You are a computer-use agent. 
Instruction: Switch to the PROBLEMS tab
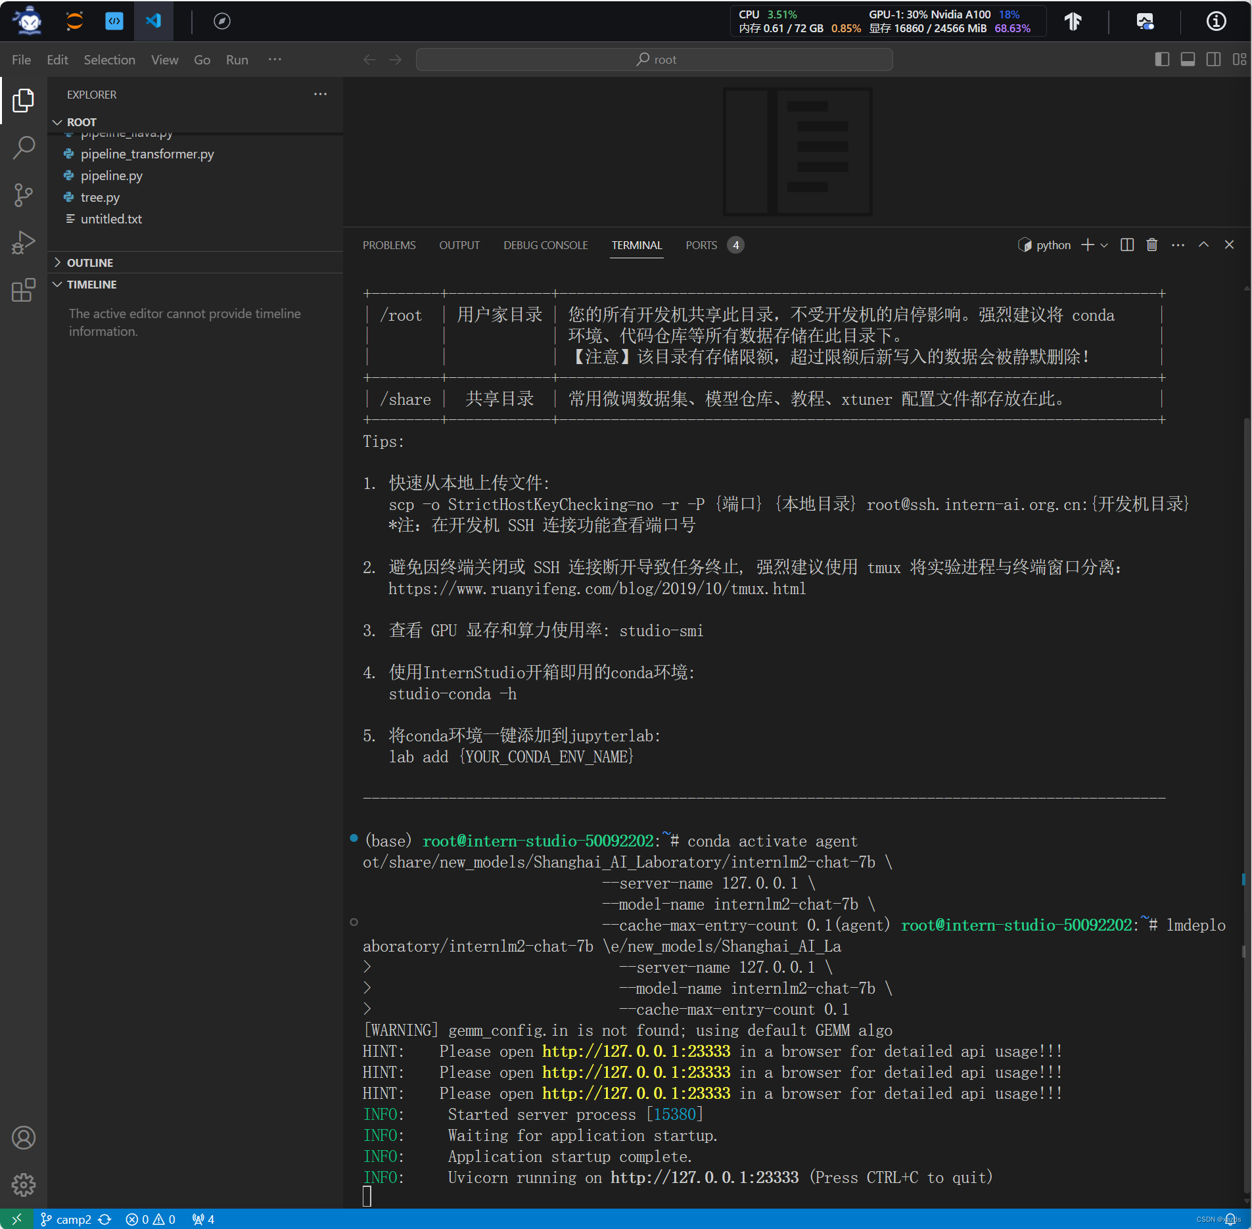(x=389, y=245)
